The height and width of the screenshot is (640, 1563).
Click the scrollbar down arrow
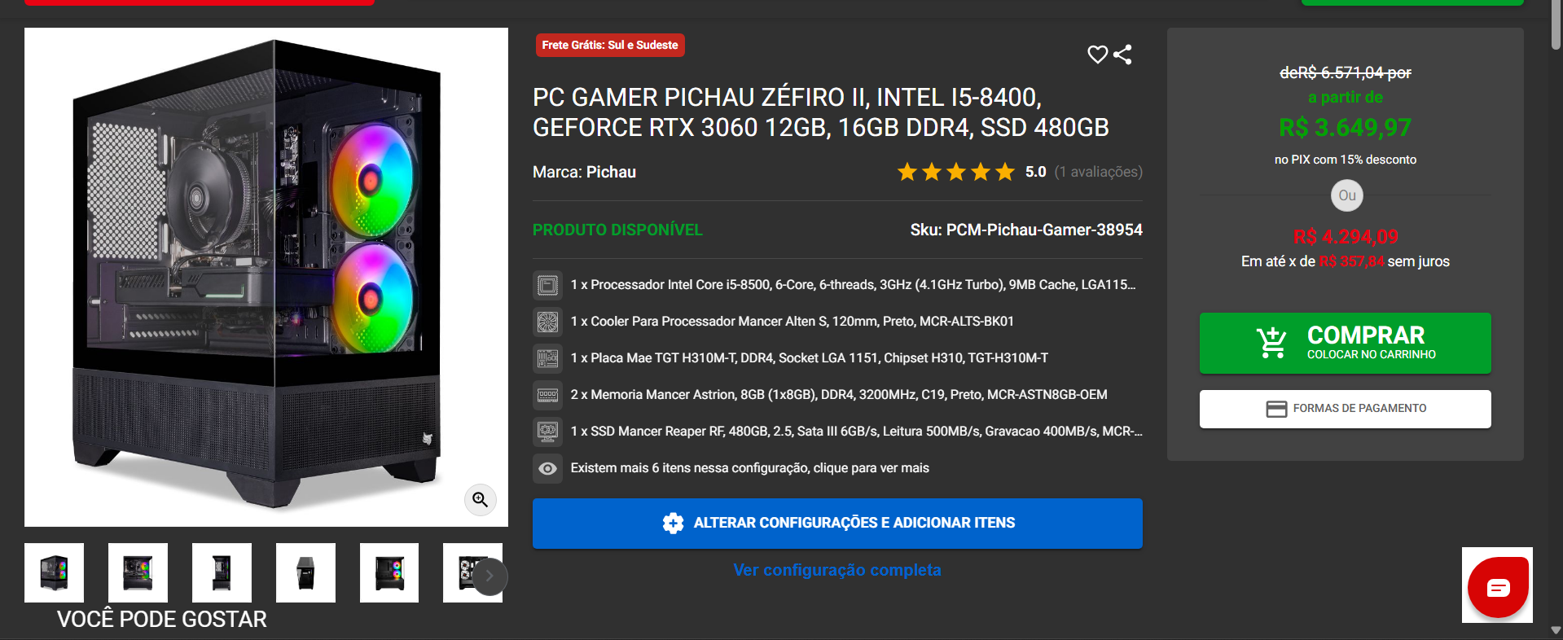pyautogui.click(x=1556, y=630)
